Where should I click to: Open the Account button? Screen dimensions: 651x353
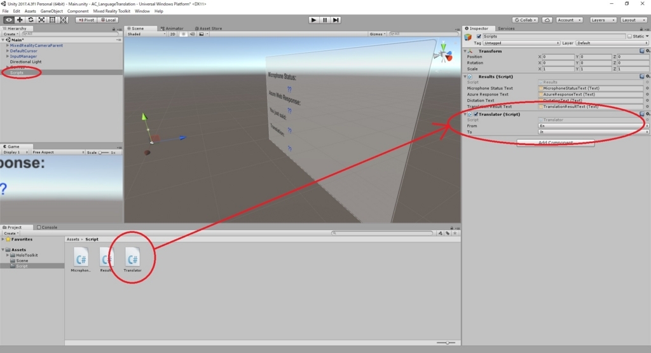point(569,20)
